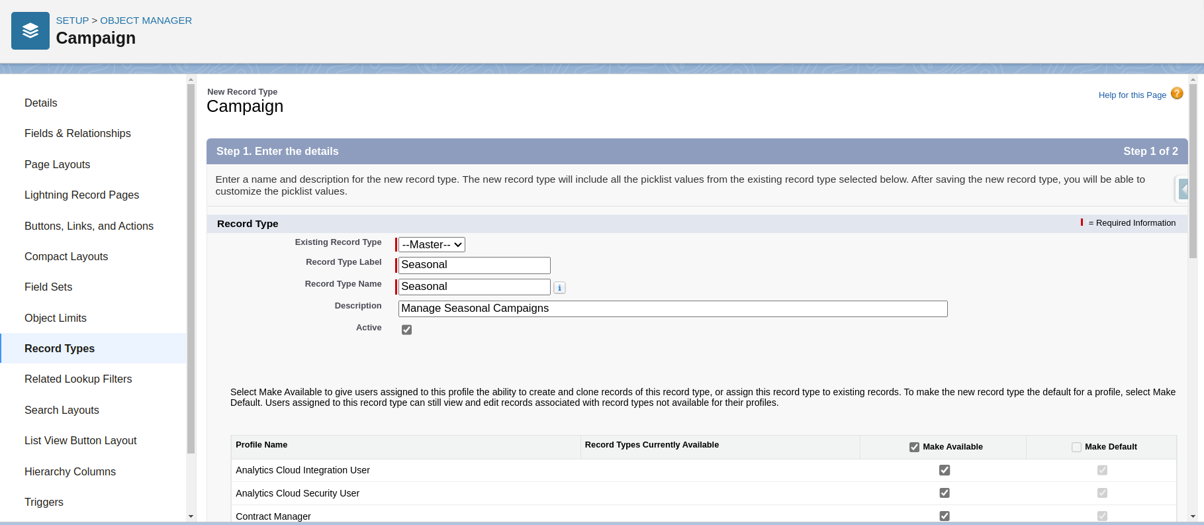Check the Make Default header checkbox

pyautogui.click(x=1076, y=447)
